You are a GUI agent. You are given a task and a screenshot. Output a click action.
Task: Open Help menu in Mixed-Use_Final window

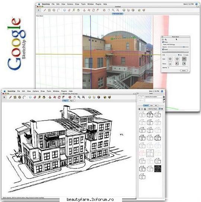[x=71, y=91]
